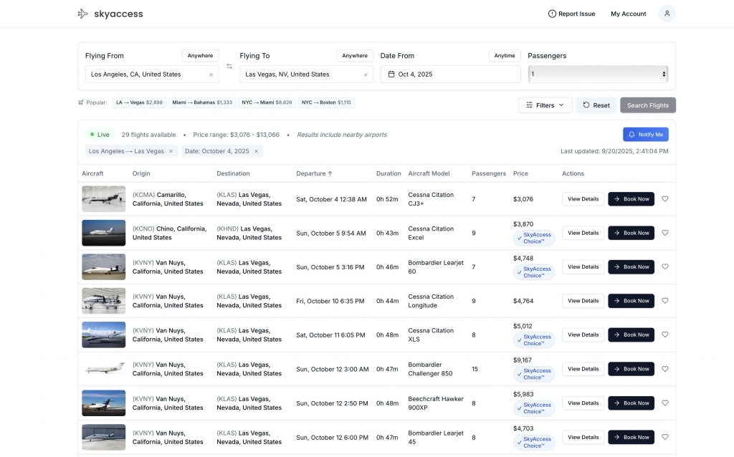Favorite the Cessna Citation Longitude flight

click(x=665, y=301)
